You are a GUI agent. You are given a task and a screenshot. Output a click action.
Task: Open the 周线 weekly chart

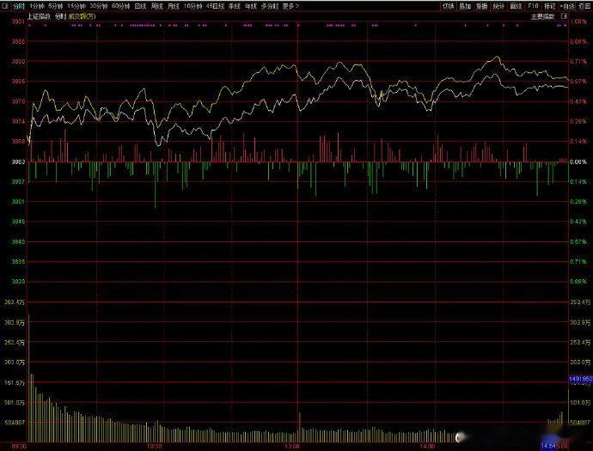point(157,6)
